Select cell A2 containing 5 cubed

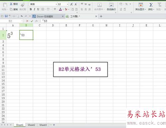pos(13,35)
